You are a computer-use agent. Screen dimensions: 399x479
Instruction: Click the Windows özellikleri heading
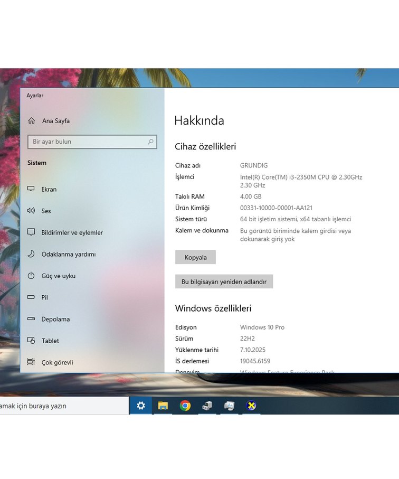pos(213,308)
